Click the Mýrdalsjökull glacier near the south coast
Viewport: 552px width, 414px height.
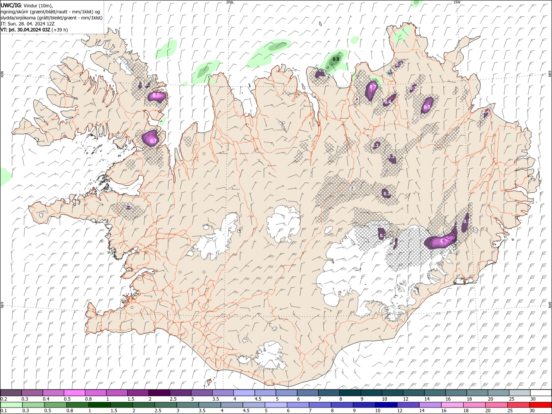(271, 356)
